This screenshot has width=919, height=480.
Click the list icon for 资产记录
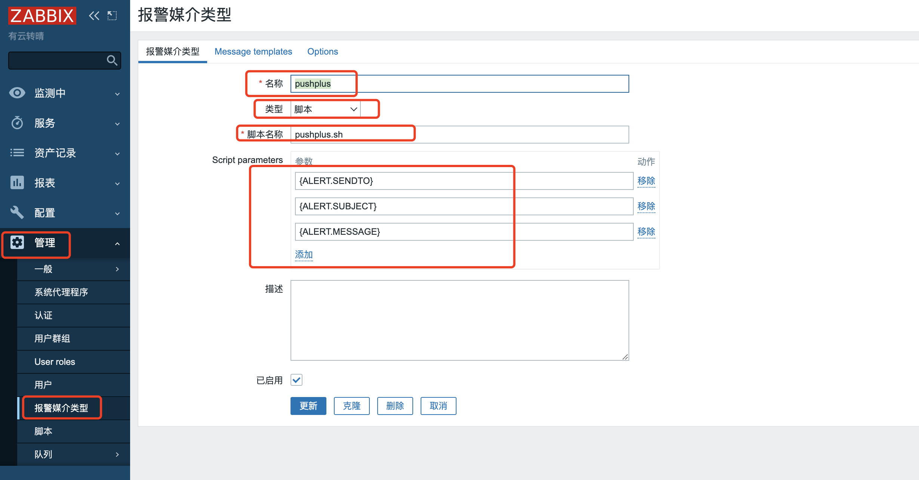coord(17,153)
